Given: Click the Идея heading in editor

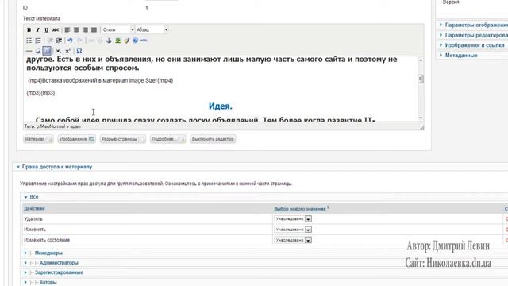Looking at the screenshot, I should click(221, 106).
